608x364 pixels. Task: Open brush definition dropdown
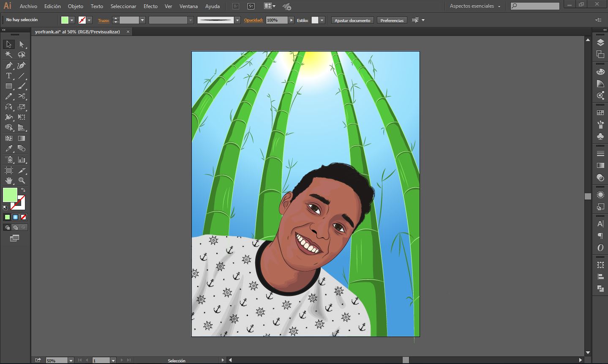(x=237, y=20)
